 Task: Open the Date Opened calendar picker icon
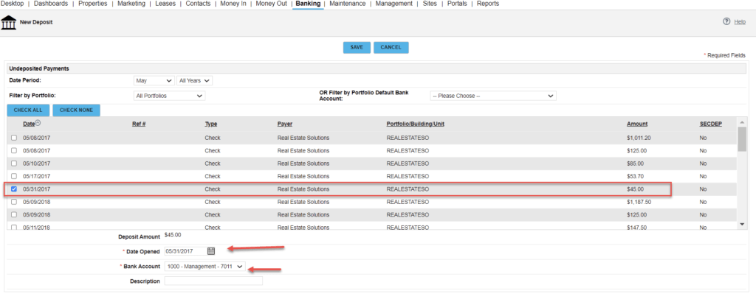tap(211, 251)
